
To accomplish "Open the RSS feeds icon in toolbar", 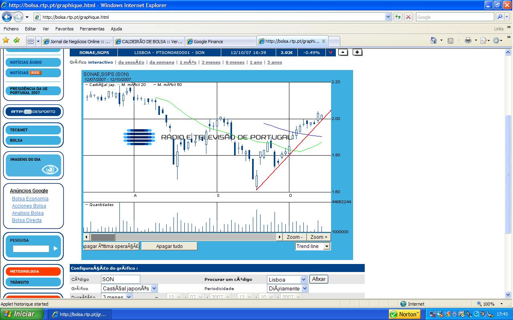I will coord(450,40).
